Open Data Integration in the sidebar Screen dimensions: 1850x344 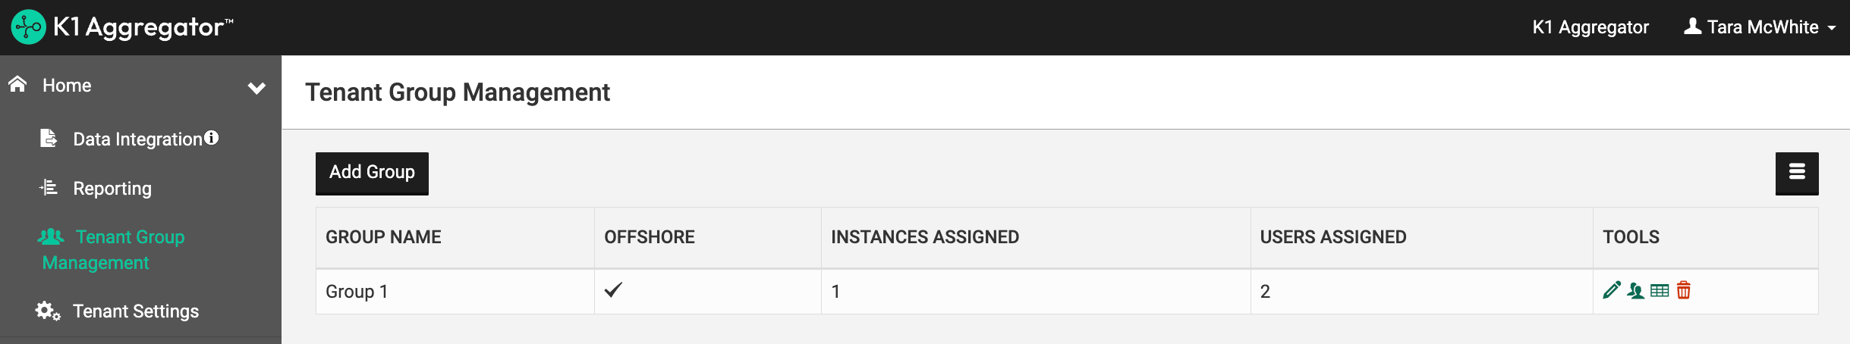tap(137, 139)
